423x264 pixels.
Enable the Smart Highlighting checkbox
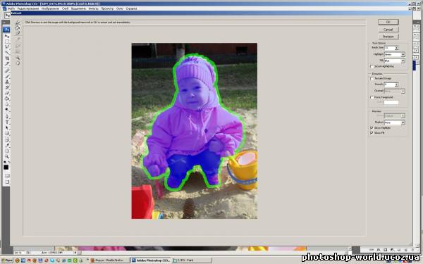tap(372, 66)
